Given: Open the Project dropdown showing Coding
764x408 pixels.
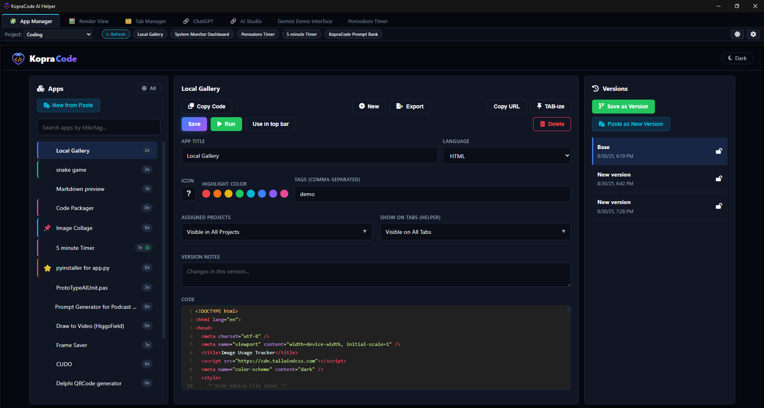Looking at the screenshot, I should tap(58, 35).
